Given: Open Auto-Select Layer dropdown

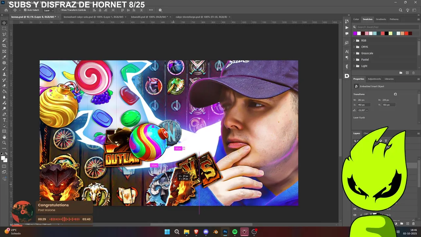Looking at the screenshot, I should [48, 10].
